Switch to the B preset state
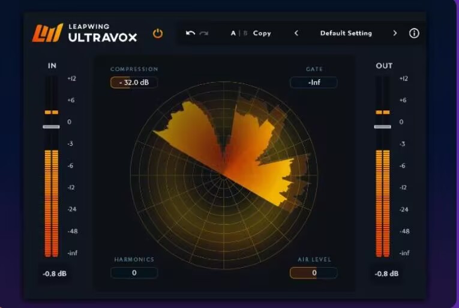Viewport: 459px width, 308px height. point(245,33)
